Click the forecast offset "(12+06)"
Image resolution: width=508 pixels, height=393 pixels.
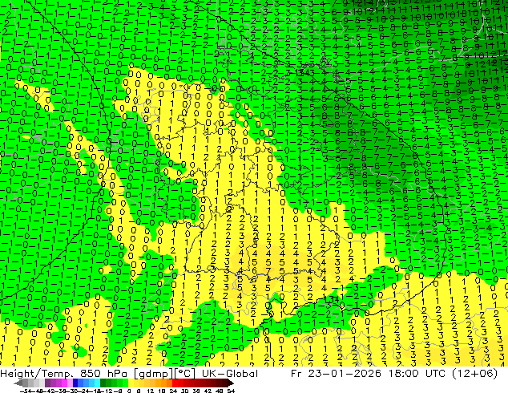pos(474,374)
